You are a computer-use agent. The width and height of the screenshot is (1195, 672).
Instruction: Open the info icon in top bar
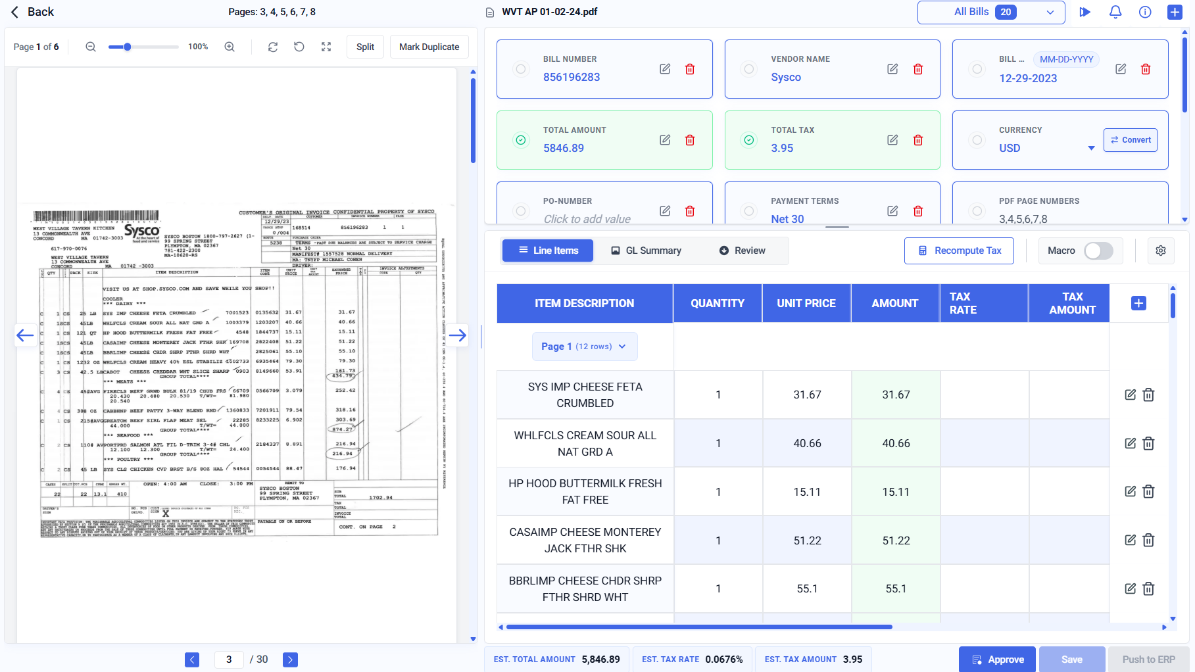(x=1145, y=12)
